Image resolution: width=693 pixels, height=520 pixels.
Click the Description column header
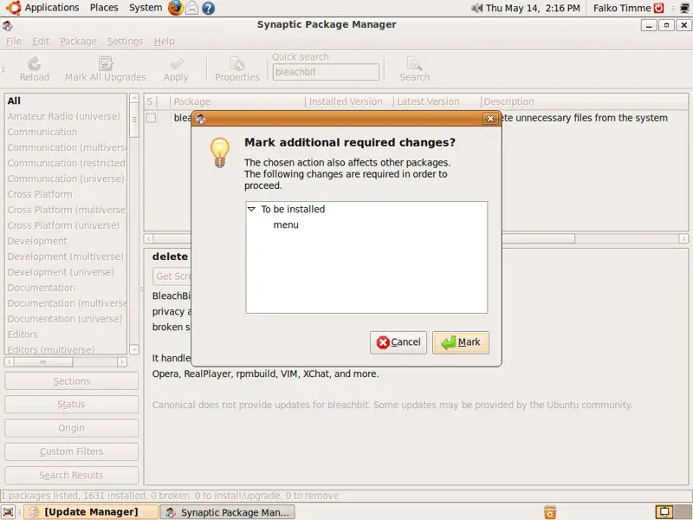[x=584, y=101]
